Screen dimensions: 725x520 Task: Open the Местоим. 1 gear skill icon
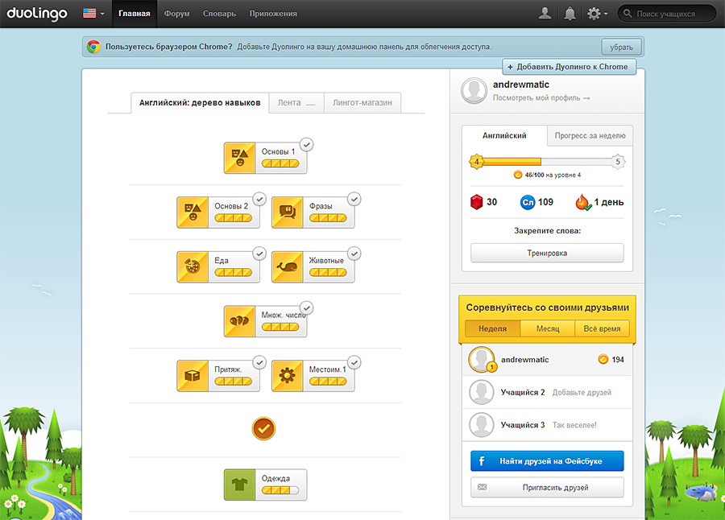[287, 376]
